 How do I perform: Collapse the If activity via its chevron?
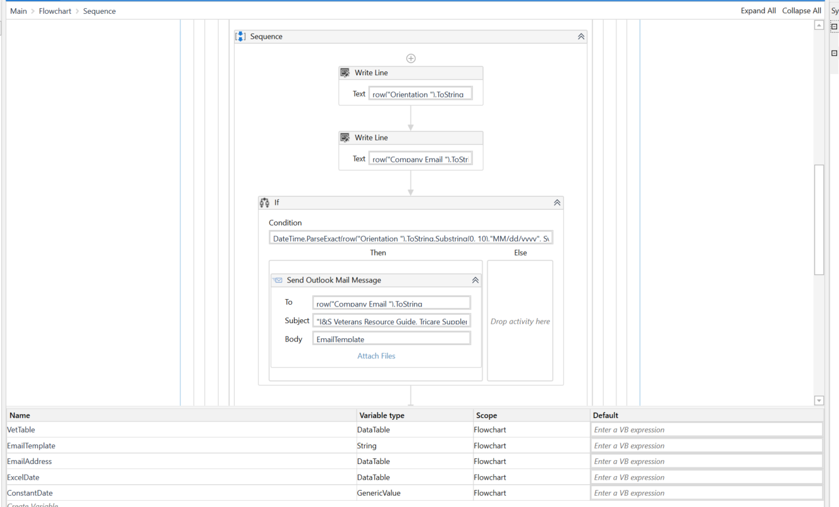coord(557,202)
